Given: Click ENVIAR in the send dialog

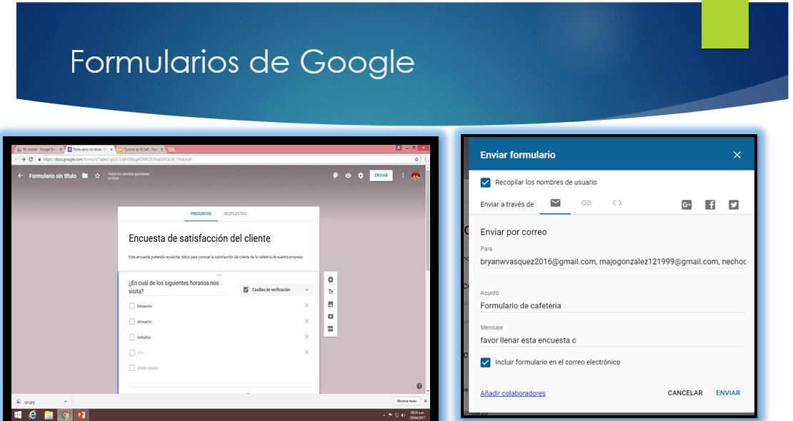Looking at the screenshot, I should point(728,392).
